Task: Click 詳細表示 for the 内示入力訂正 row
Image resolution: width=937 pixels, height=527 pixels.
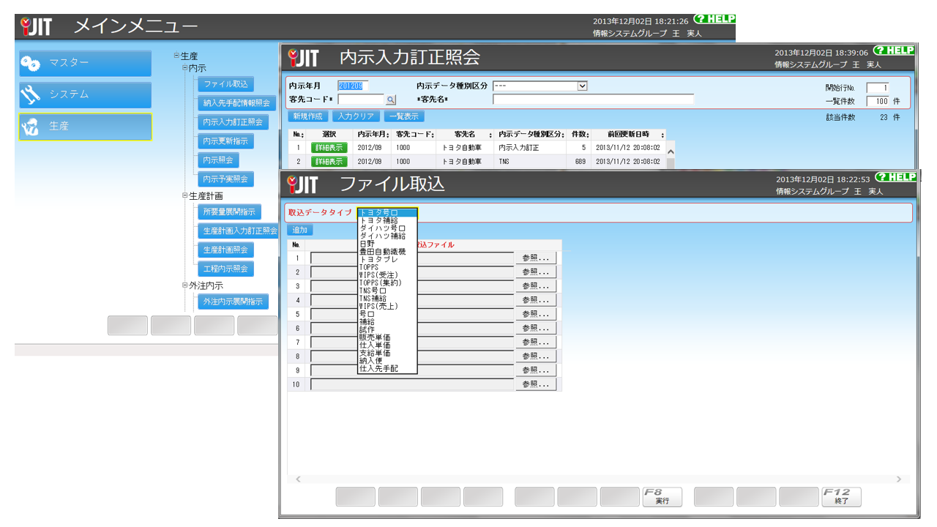Action: click(329, 148)
